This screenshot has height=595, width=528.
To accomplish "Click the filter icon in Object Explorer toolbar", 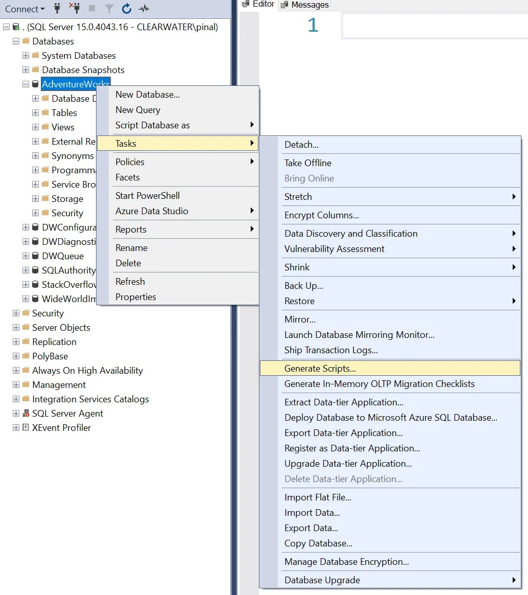I will click(x=110, y=9).
